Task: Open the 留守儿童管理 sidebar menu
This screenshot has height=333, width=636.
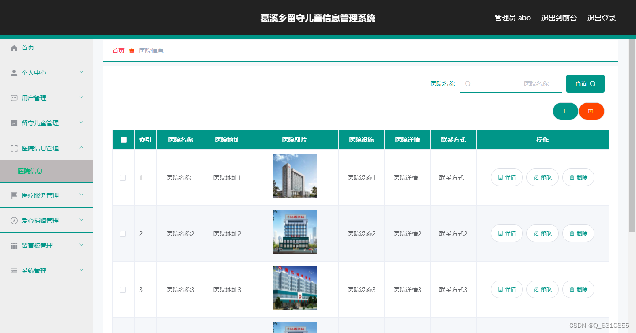Action: [x=46, y=123]
